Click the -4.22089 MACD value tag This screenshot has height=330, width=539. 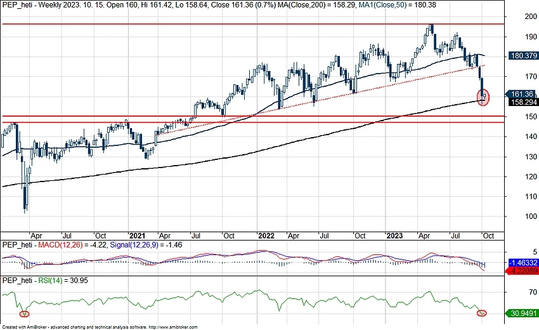point(523,271)
